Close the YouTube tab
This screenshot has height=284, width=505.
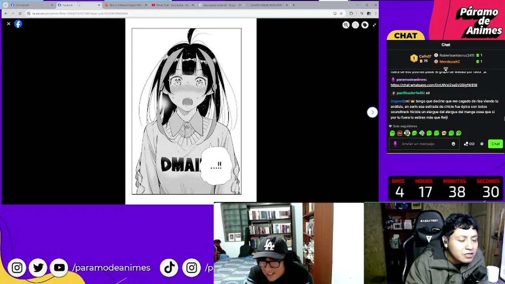coord(193,5)
